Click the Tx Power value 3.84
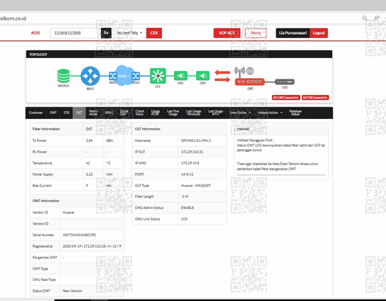Image resolution: width=386 pixels, height=301 pixels. click(x=89, y=140)
